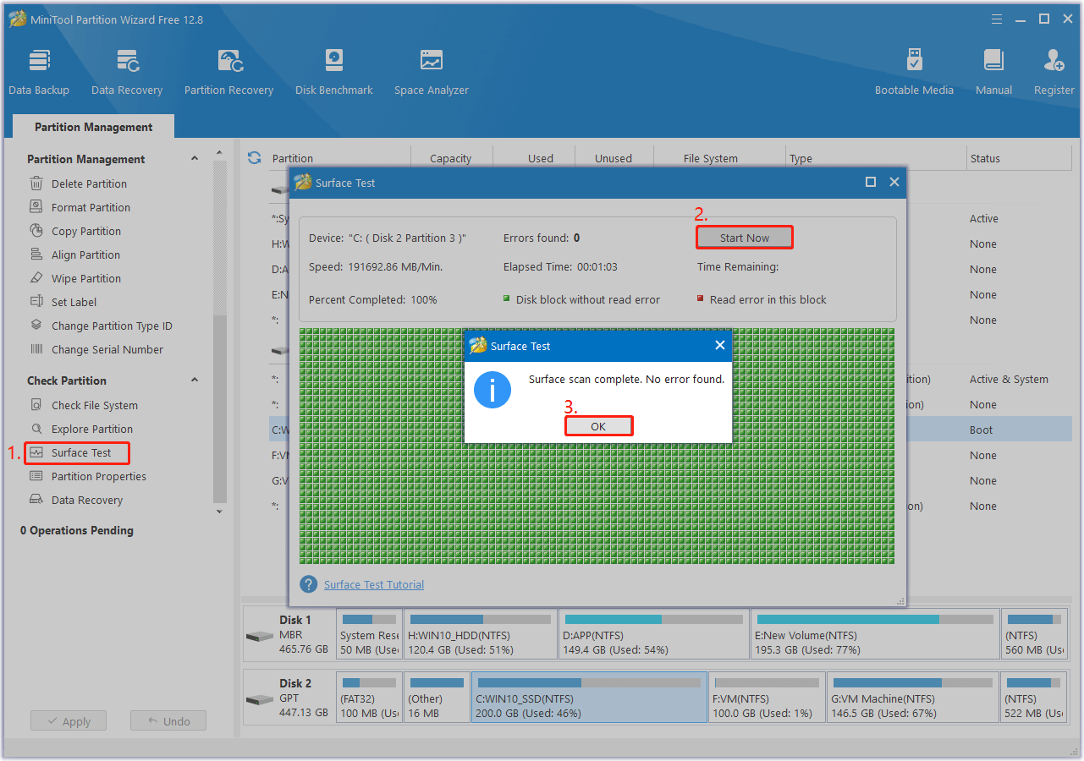
Task: Click the help icon beside Surface Test Tutorial
Action: tap(309, 584)
